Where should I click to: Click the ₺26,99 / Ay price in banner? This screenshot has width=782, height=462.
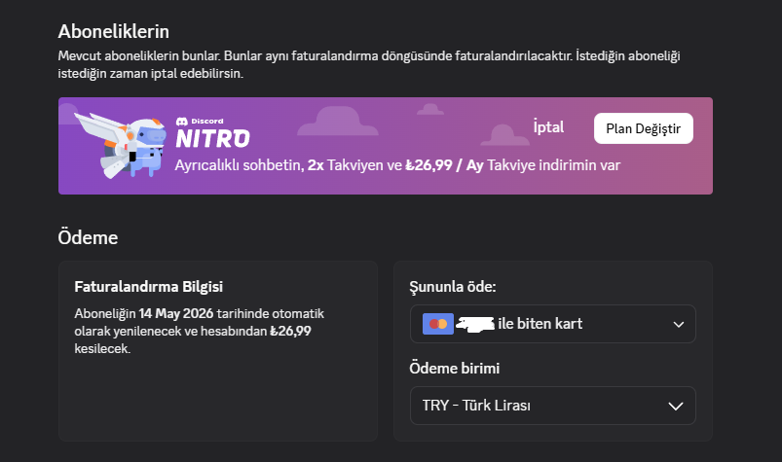click(x=444, y=165)
